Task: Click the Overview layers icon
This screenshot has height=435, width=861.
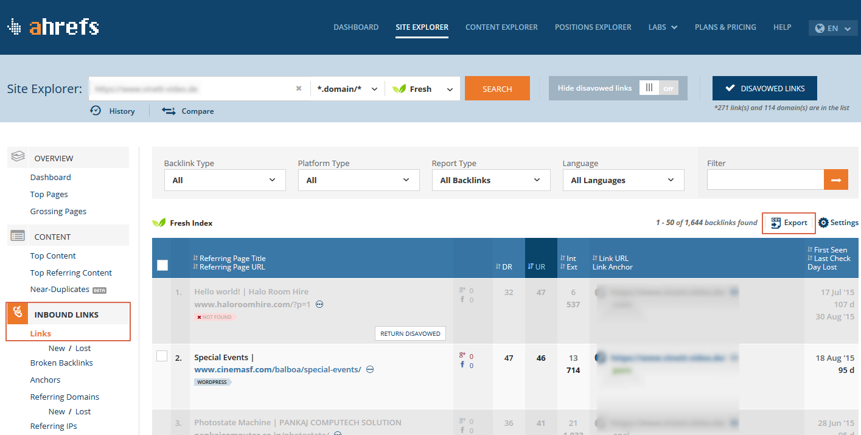Action: pos(18,158)
